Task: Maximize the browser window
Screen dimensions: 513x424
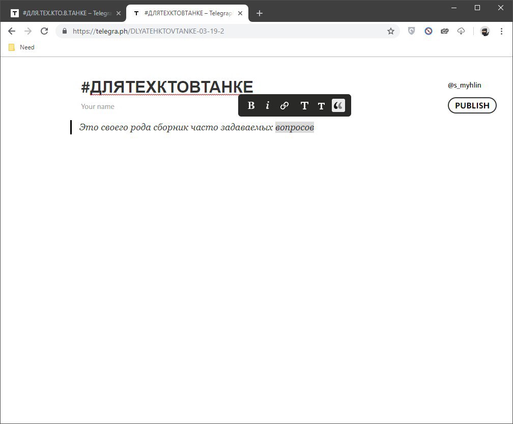Action: click(477, 8)
